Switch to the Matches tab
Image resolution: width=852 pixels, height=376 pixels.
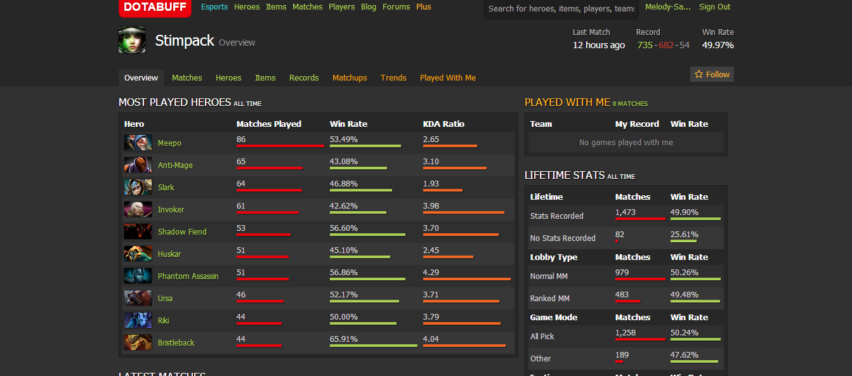(187, 78)
